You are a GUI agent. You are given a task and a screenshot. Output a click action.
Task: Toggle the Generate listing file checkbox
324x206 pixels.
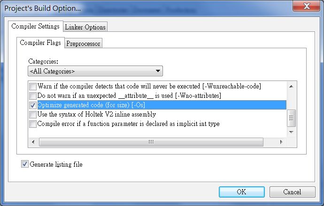[25, 164]
